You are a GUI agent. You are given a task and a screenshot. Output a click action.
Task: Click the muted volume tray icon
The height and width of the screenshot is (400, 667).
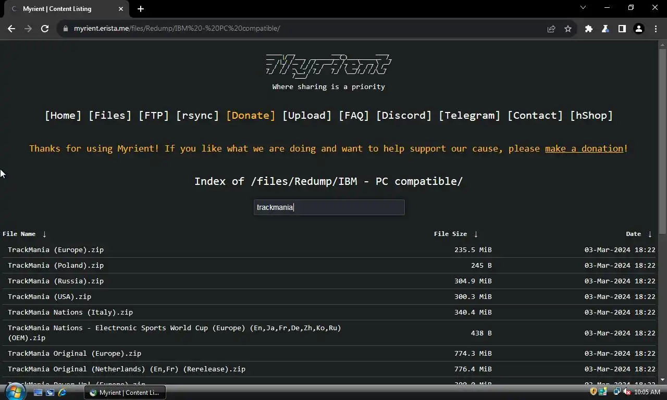coord(627,392)
